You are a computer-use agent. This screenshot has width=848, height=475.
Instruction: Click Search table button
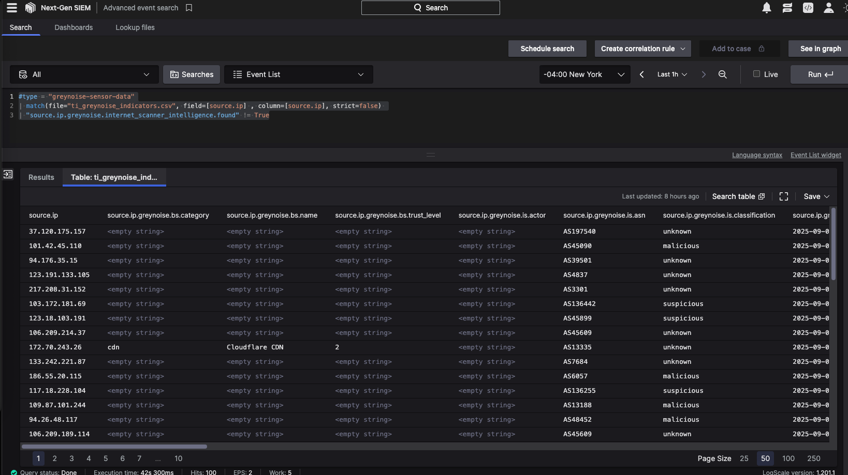pyautogui.click(x=738, y=196)
